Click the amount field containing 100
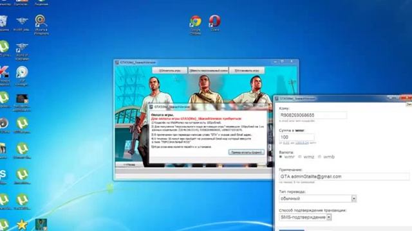Screen dimensions: 412x231 point(296,137)
